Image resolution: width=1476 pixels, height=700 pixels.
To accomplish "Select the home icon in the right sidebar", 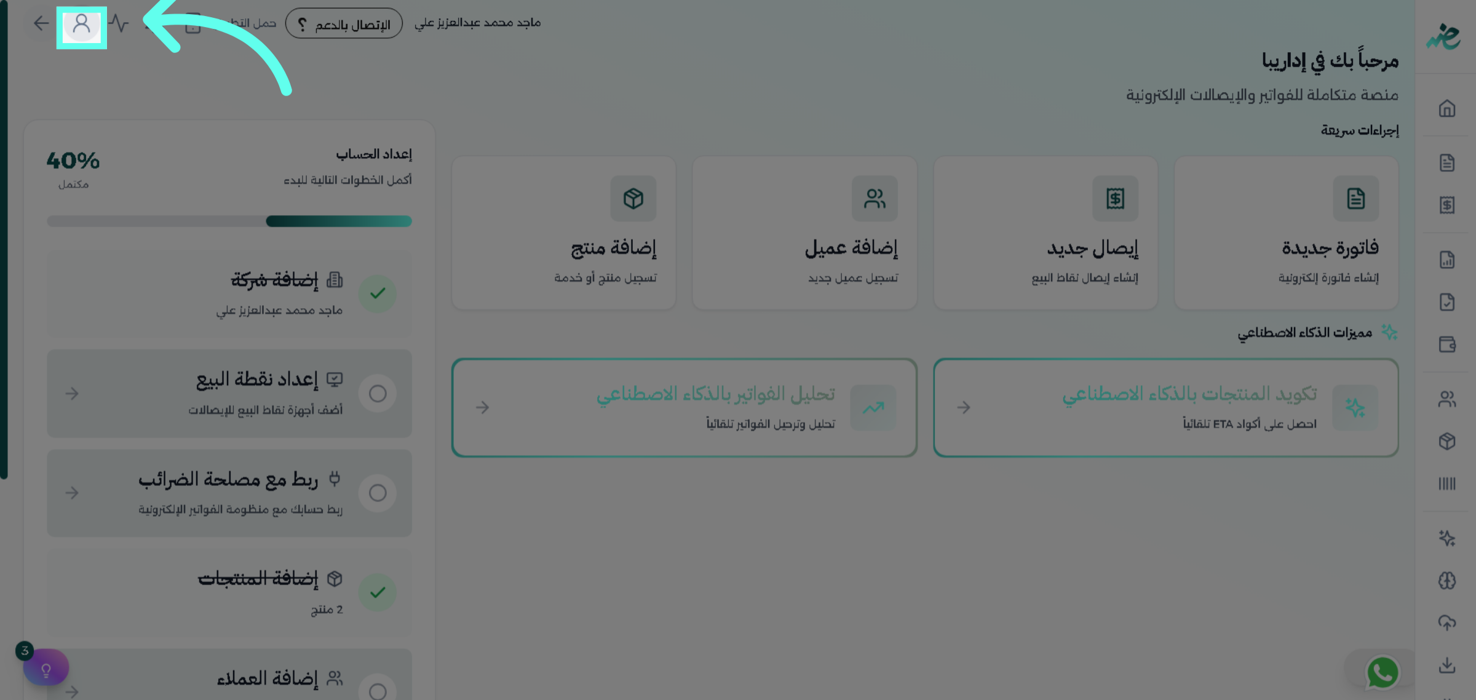I will click(1448, 108).
